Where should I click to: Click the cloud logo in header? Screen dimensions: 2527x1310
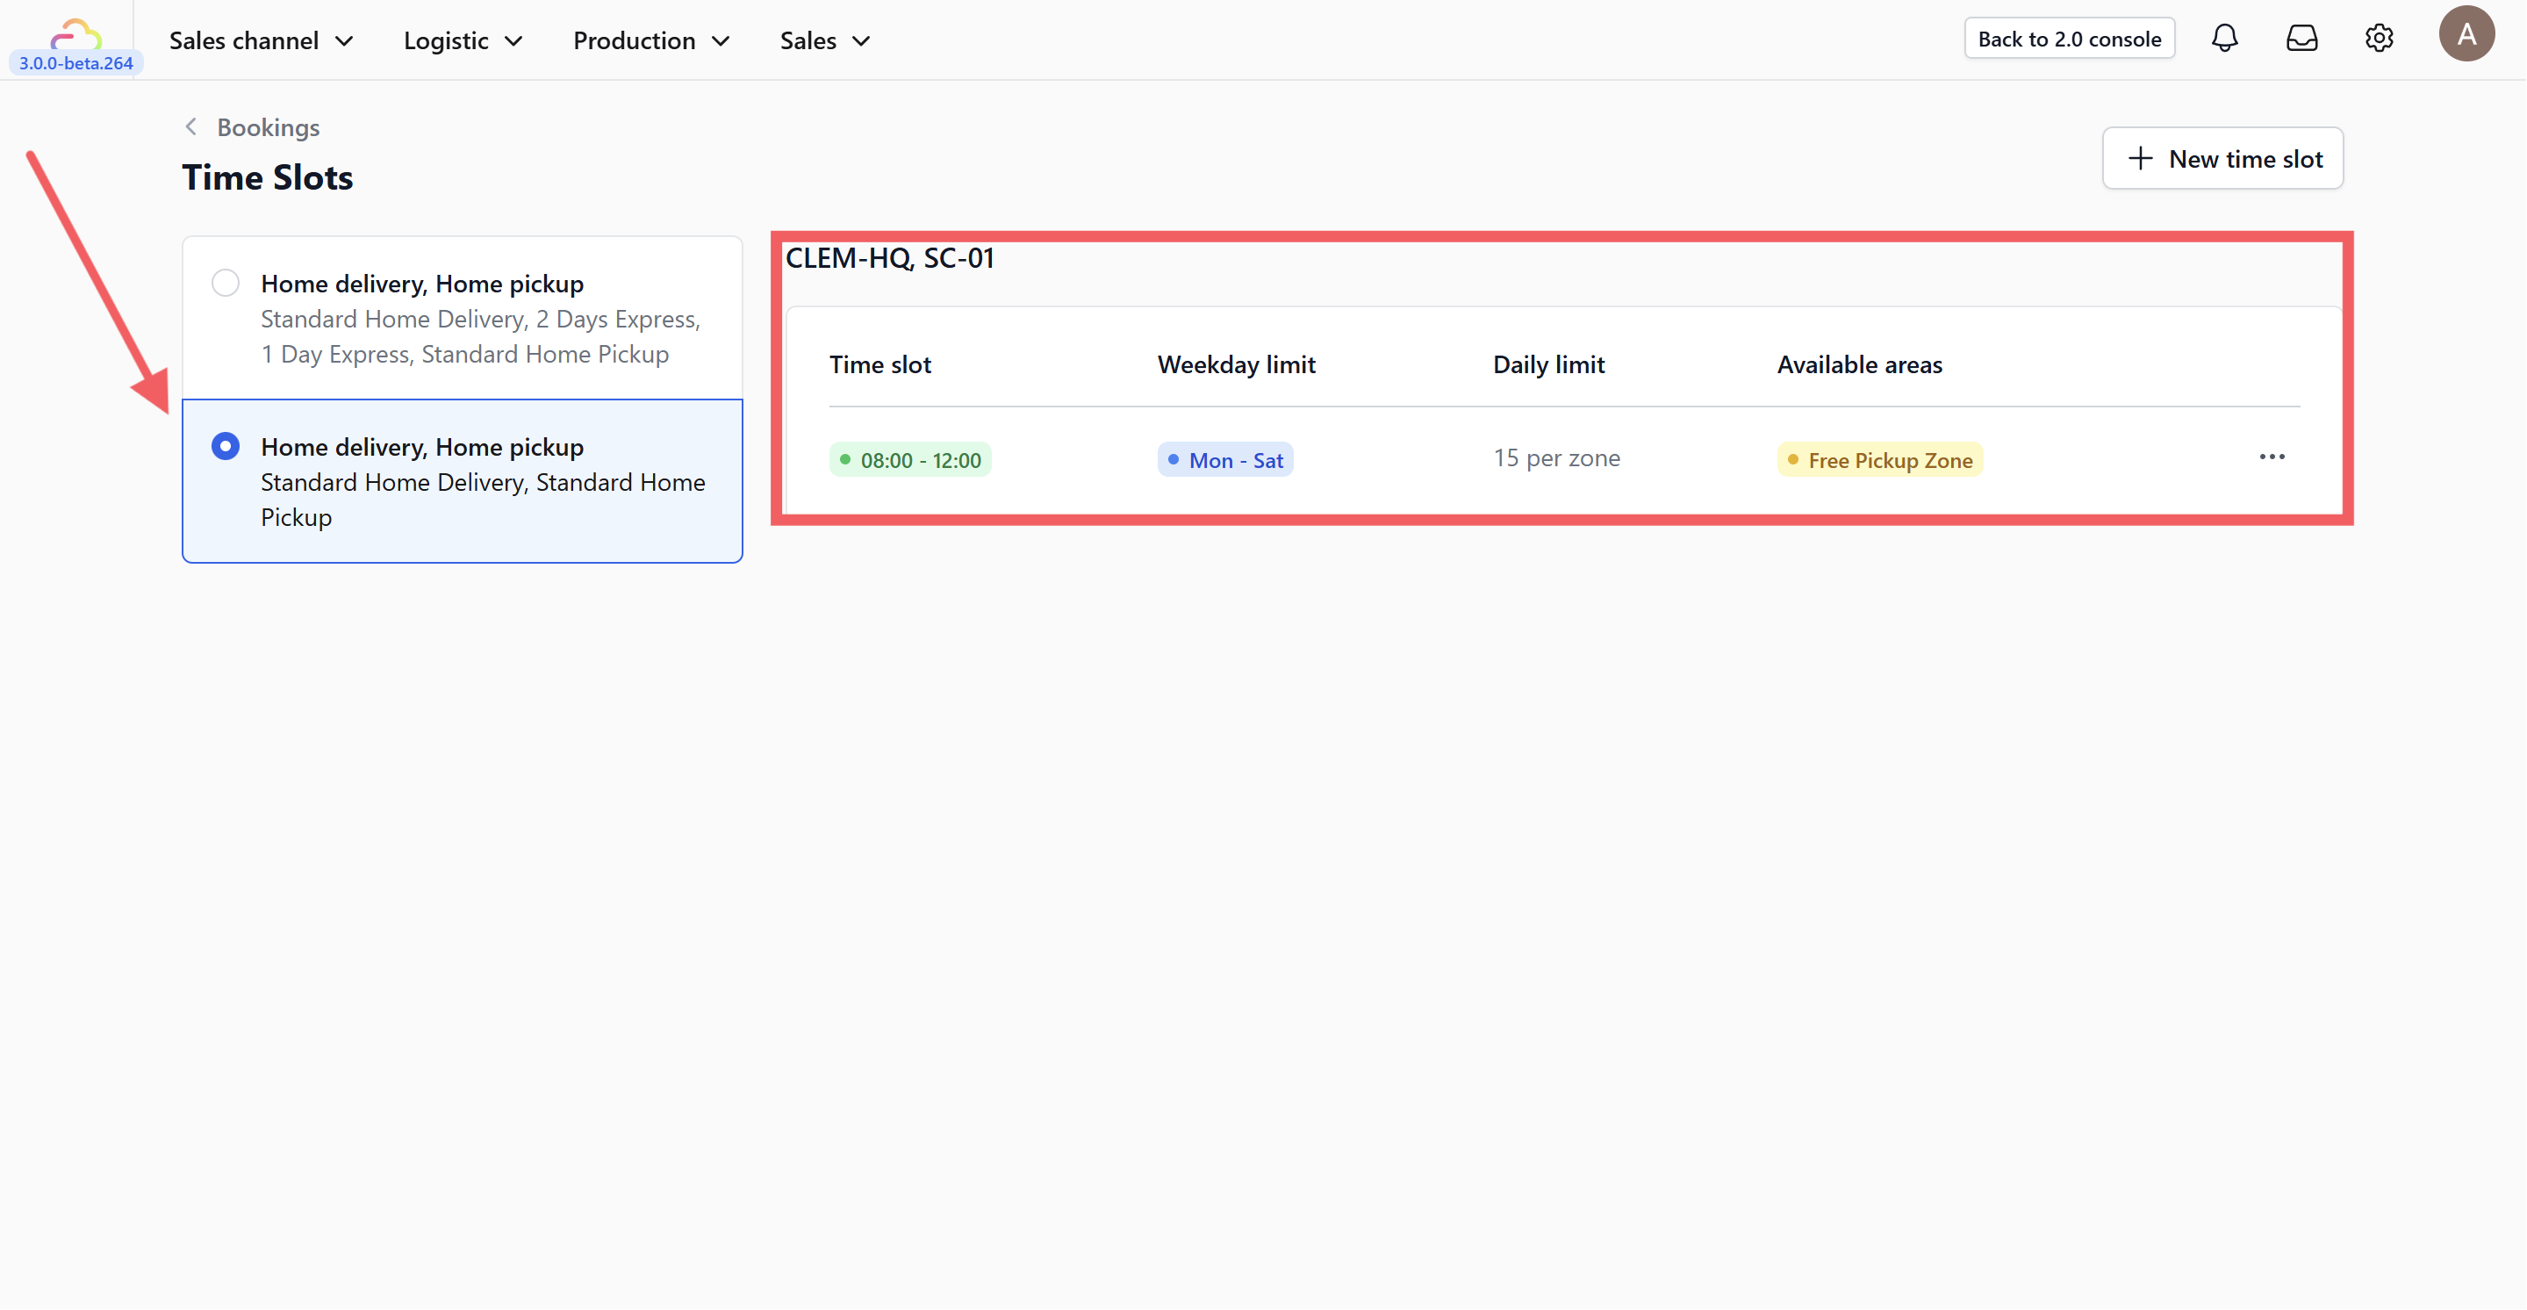[75, 34]
